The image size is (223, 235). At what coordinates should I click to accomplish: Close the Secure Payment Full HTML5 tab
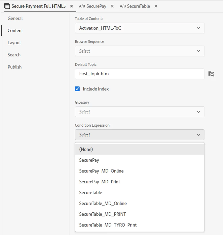point(72,6)
